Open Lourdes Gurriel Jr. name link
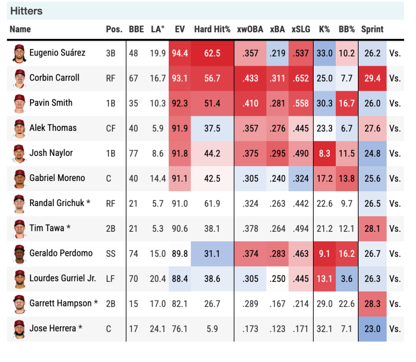416x362 pixels. [62, 279]
